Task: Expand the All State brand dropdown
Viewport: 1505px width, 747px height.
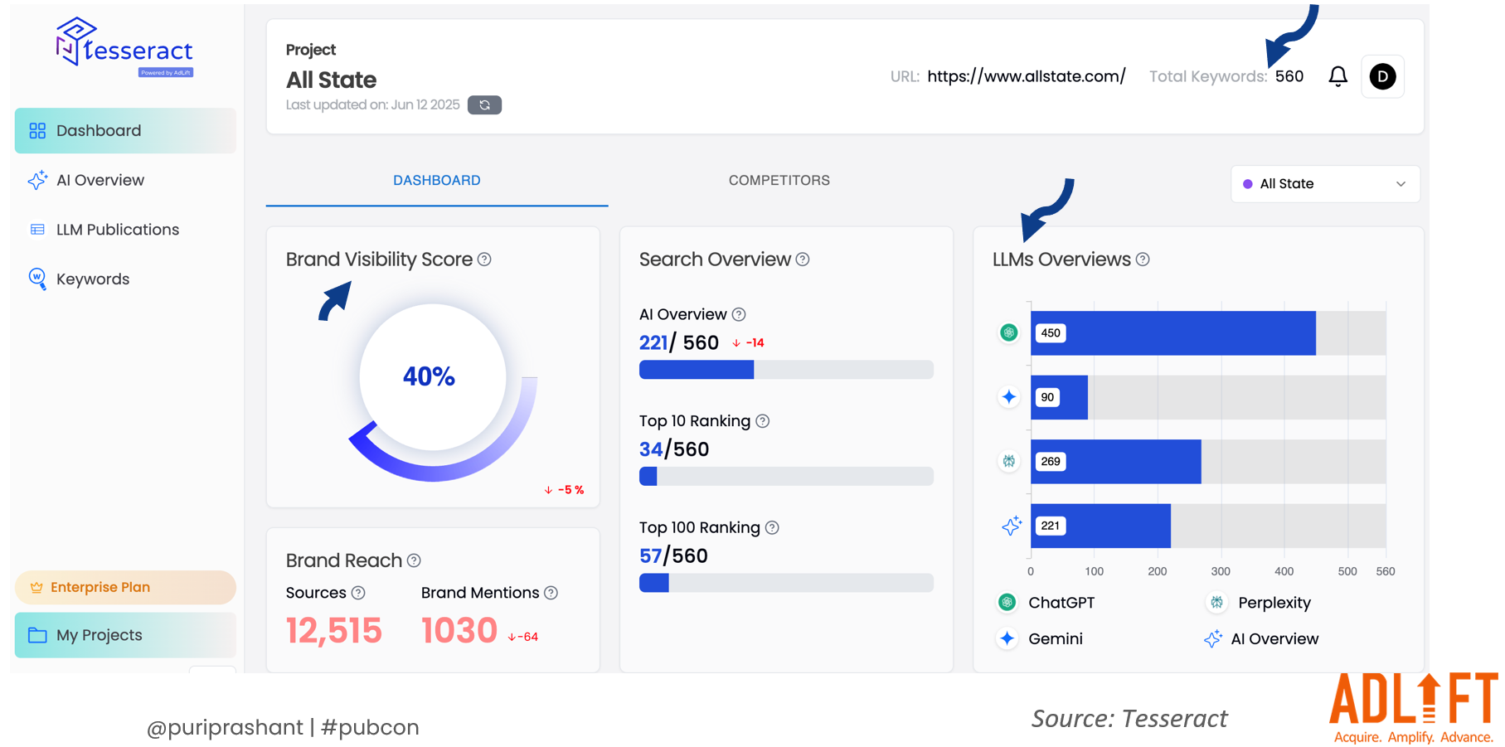Action: 1325,184
